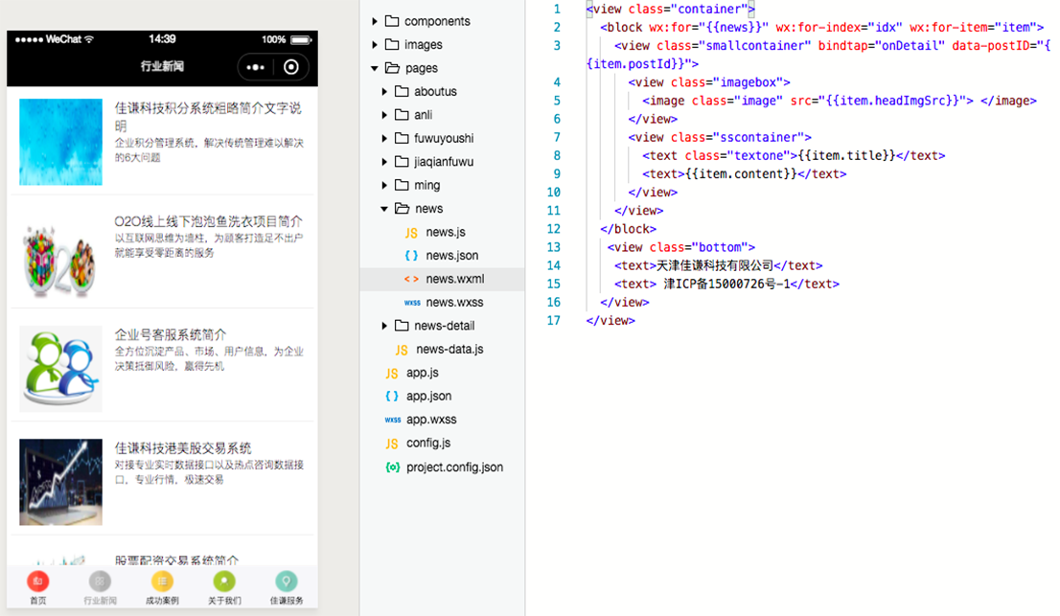
Task: Click the braces icon beside app.json
Action: [x=391, y=396]
